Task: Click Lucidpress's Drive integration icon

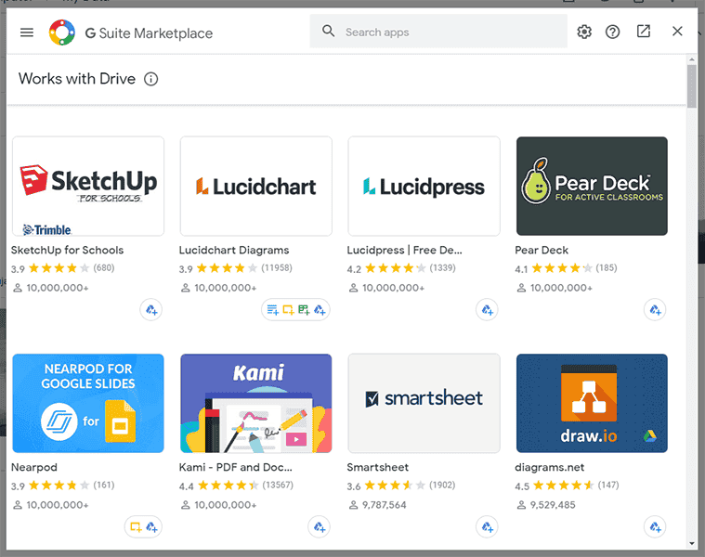Action: click(488, 310)
